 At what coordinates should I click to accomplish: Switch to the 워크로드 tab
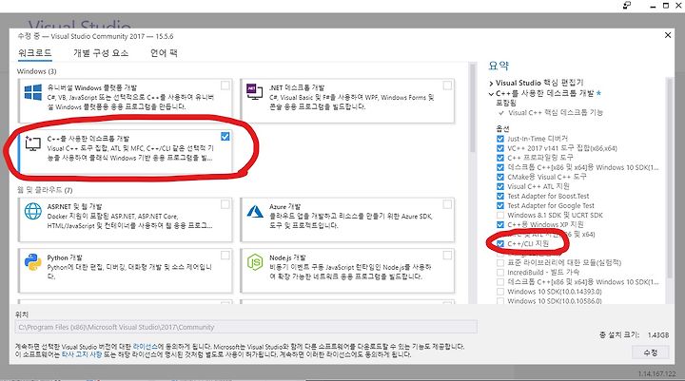pos(35,53)
